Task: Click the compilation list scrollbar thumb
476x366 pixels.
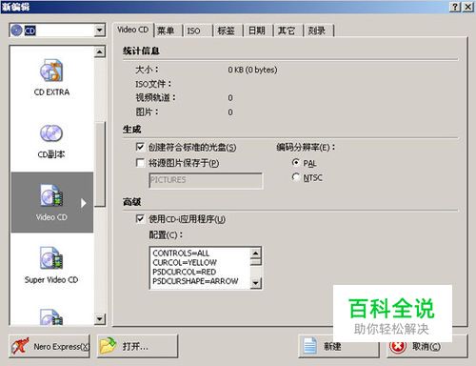Action: (x=100, y=164)
